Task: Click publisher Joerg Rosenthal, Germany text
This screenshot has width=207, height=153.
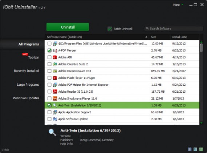Action: click(97, 140)
